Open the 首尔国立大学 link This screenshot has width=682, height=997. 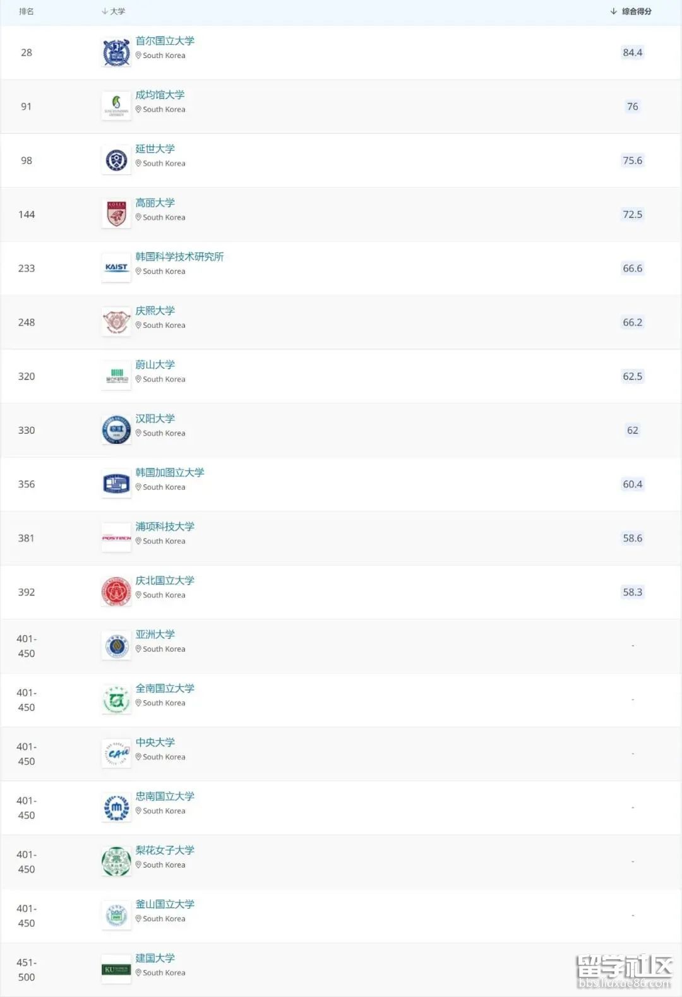click(x=165, y=41)
